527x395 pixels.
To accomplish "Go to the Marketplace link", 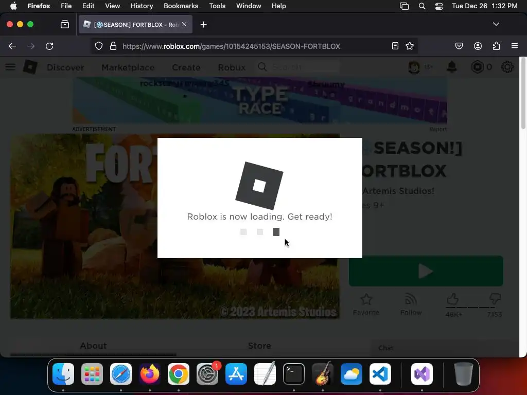I will coord(128,67).
